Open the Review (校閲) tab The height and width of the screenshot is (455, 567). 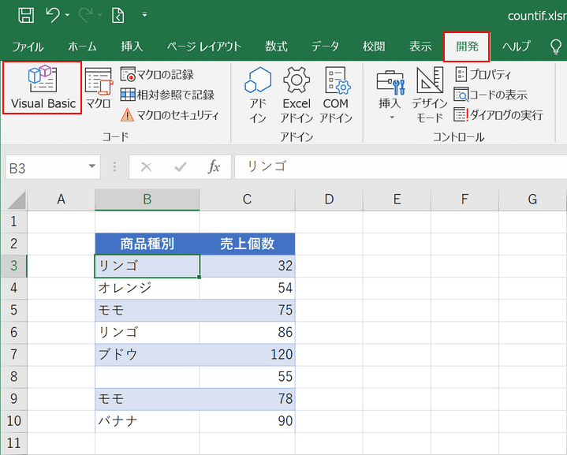tap(374, 47)
